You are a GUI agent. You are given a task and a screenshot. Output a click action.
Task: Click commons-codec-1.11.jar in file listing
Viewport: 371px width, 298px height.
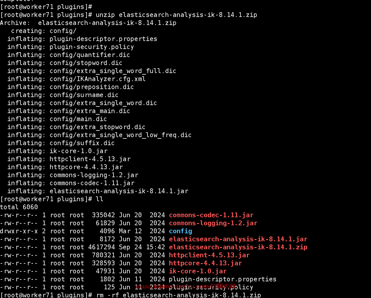[x=211, y=215]
